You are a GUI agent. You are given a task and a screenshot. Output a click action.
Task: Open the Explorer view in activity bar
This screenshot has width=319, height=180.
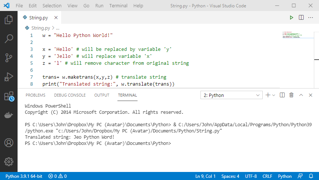point(8,20)
